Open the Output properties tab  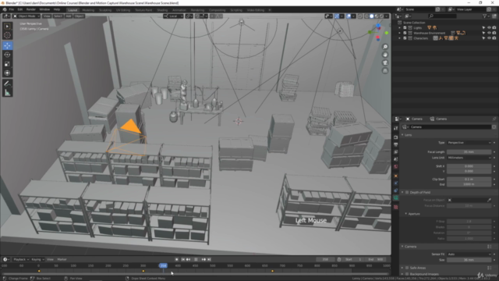pyautogui.click(x=395, y=144)
